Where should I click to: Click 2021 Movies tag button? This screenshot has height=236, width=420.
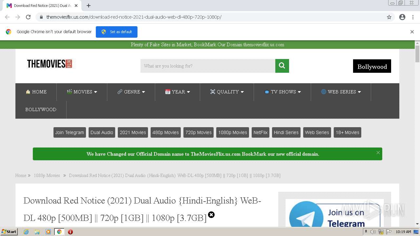133,132
